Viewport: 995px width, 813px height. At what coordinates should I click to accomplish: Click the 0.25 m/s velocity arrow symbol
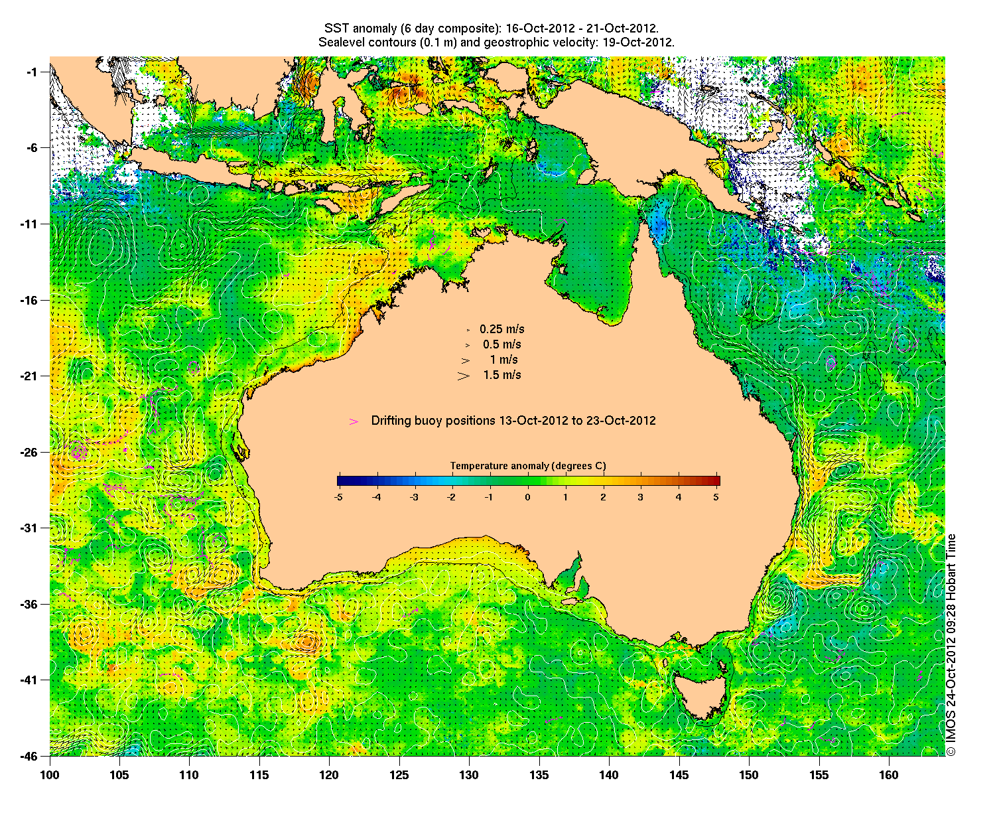pos(468,330)
